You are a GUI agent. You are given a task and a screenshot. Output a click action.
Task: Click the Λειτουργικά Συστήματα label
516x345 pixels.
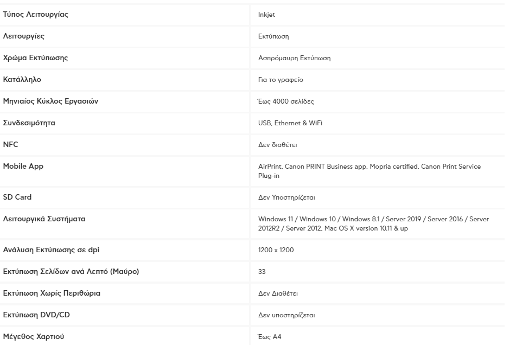pos(44,219)
